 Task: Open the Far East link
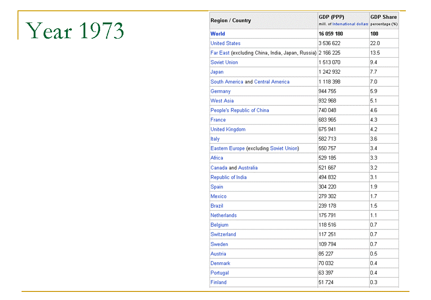(x=220, y=53)
